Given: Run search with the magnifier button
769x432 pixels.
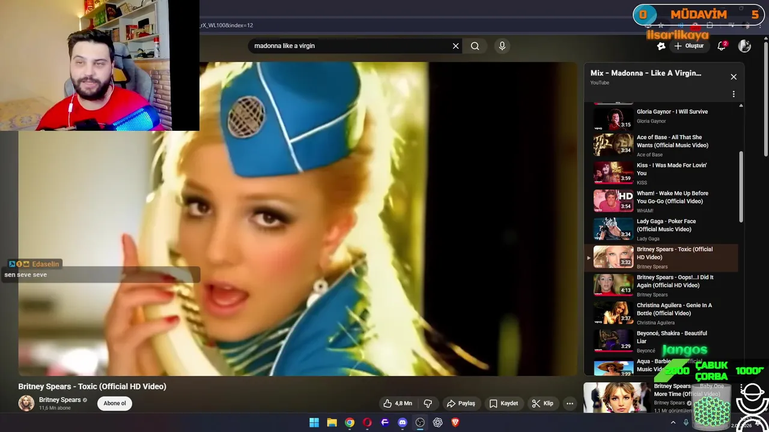Looking at the screenshot, I should 475,46.
